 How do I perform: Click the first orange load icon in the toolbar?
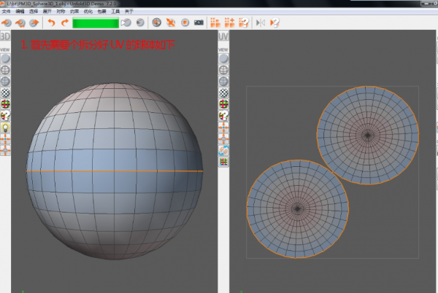pyautogui.click(x=7, y=23)
